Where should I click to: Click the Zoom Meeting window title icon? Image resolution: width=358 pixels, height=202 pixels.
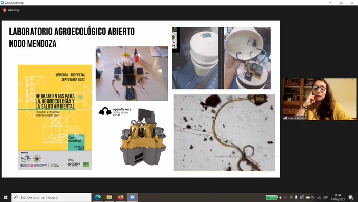coord(2,3)
